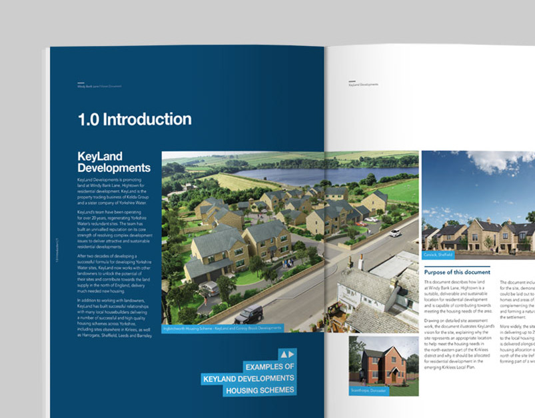Click paragraph starting 'KeyLand Developments is promoting'

tap(113, 191)
